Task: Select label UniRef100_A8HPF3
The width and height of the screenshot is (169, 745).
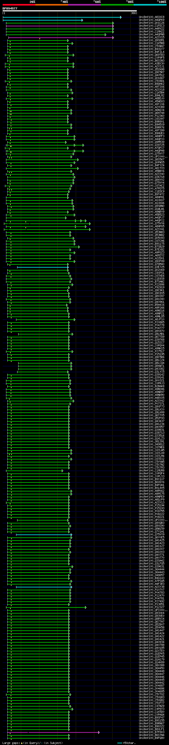Action: pyautogui.click(x=152, y=136)
